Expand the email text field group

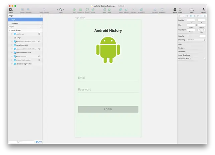coord(12,45)
